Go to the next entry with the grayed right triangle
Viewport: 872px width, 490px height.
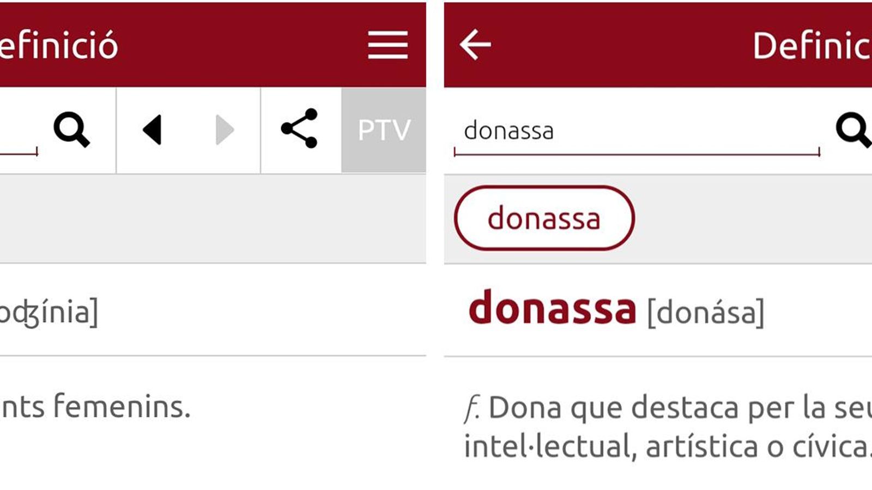225,130
